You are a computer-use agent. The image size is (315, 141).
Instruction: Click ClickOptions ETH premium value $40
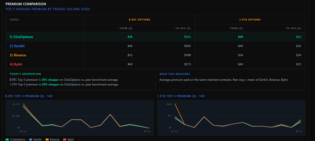[x=240, y=37]
